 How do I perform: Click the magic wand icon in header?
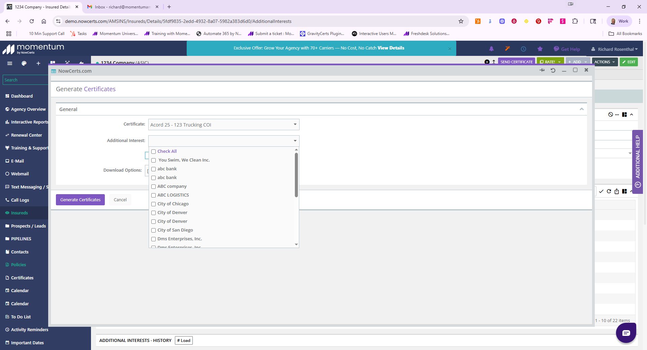(x=507, y=49)
